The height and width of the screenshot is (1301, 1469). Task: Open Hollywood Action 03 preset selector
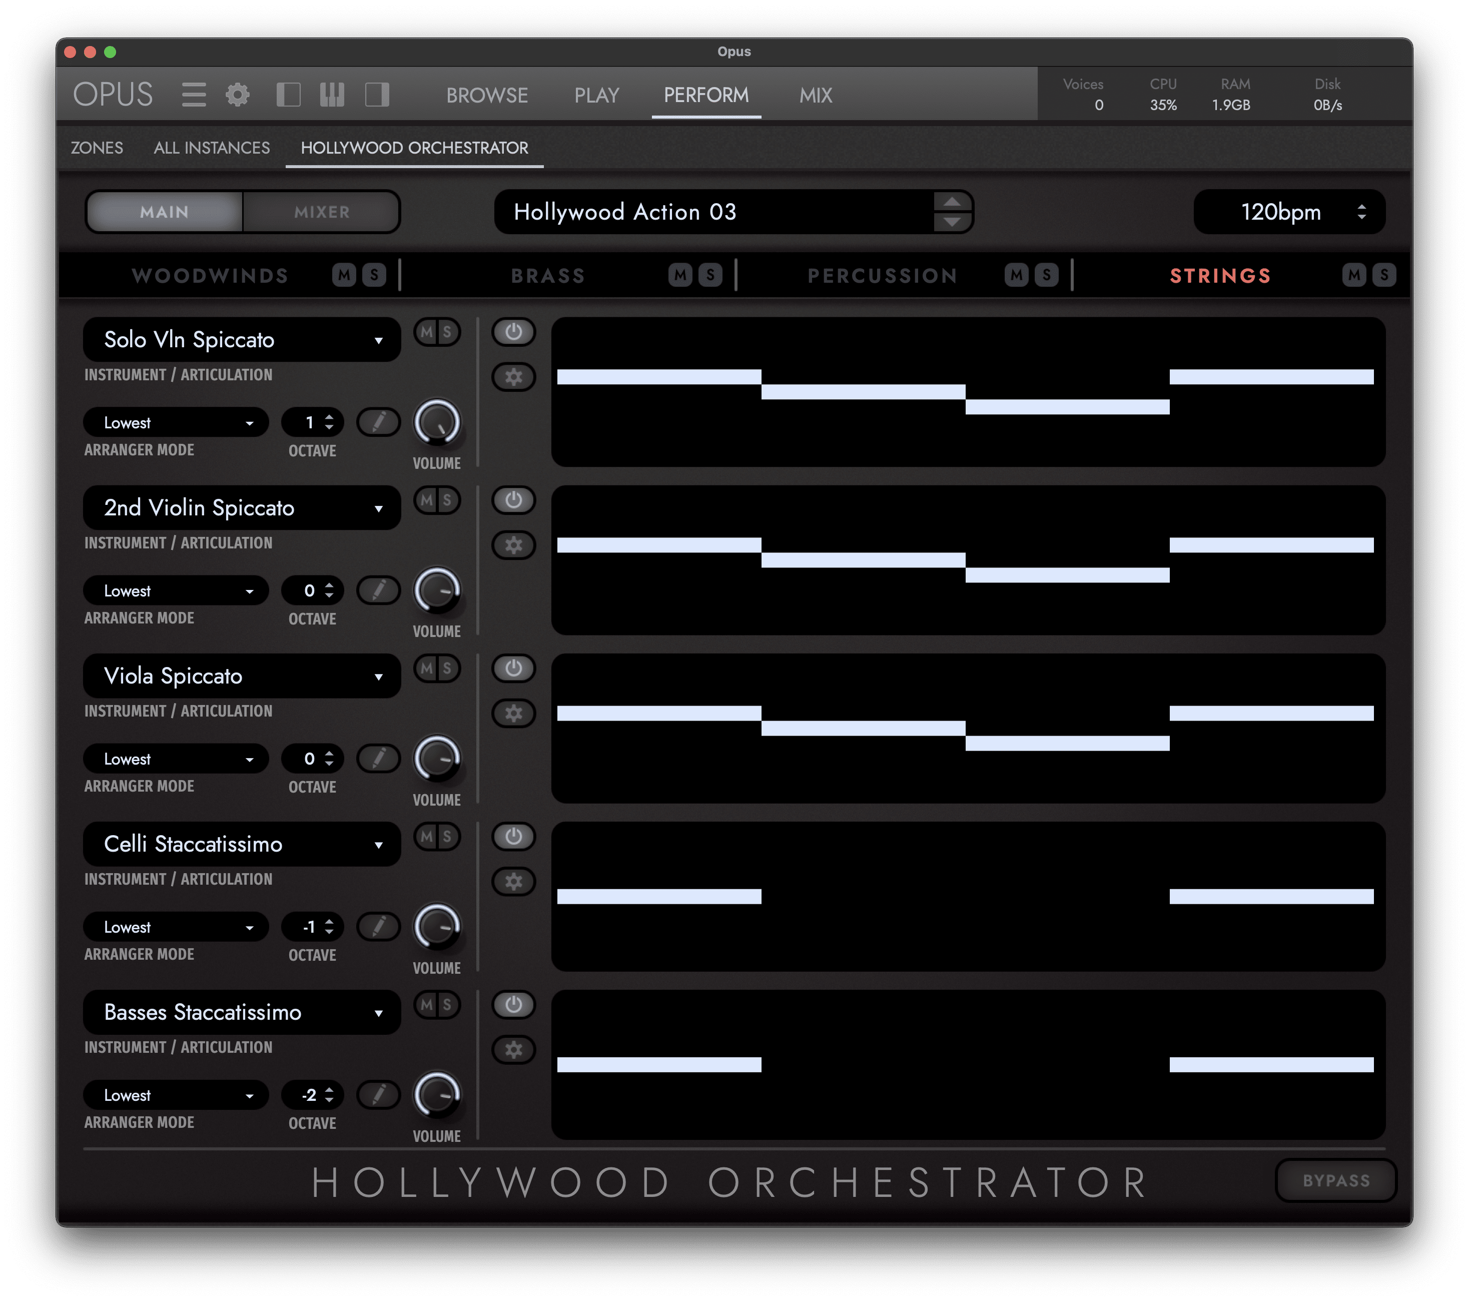734,211
